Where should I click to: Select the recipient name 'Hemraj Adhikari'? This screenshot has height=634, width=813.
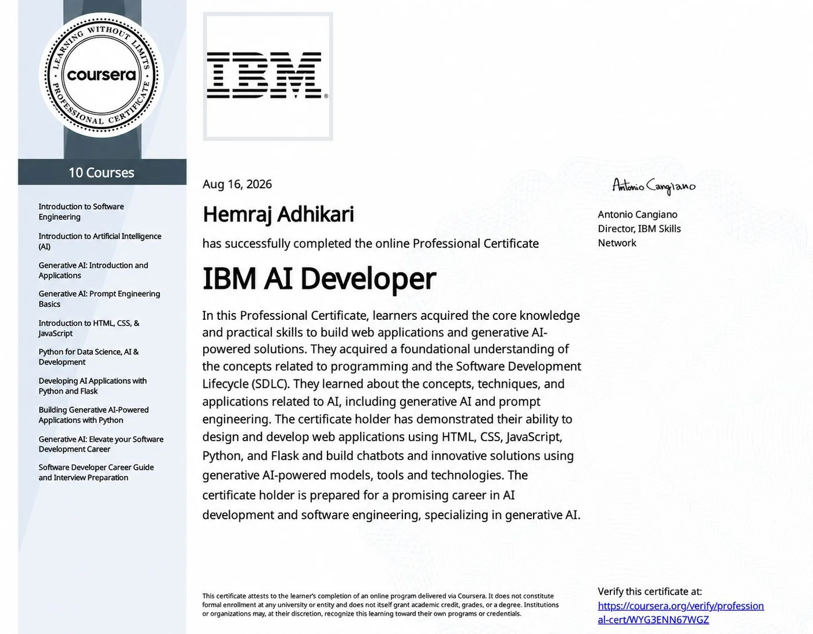[x=278, y=214]
